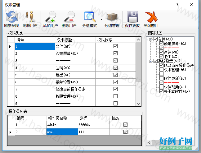Select the 软件帮助(&H) tree item label
201x153 pixels.
(175, 87)
